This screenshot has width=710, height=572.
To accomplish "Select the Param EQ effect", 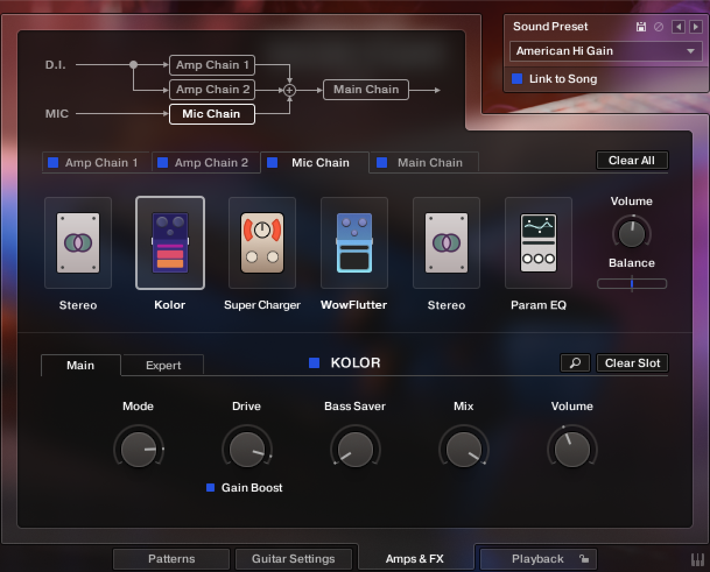I will [538, 243].
